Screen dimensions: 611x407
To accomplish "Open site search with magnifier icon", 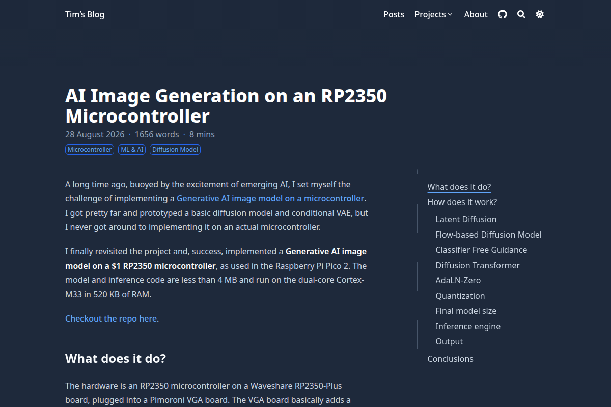I will pyautogui.click(x=521, y=14).
